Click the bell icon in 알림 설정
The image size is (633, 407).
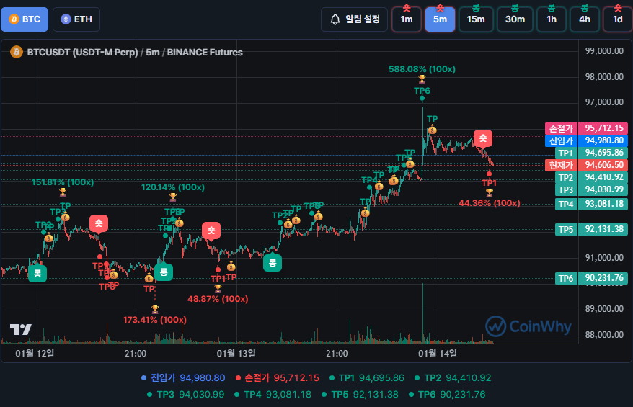pyautogui.click(x=335, y=19)
